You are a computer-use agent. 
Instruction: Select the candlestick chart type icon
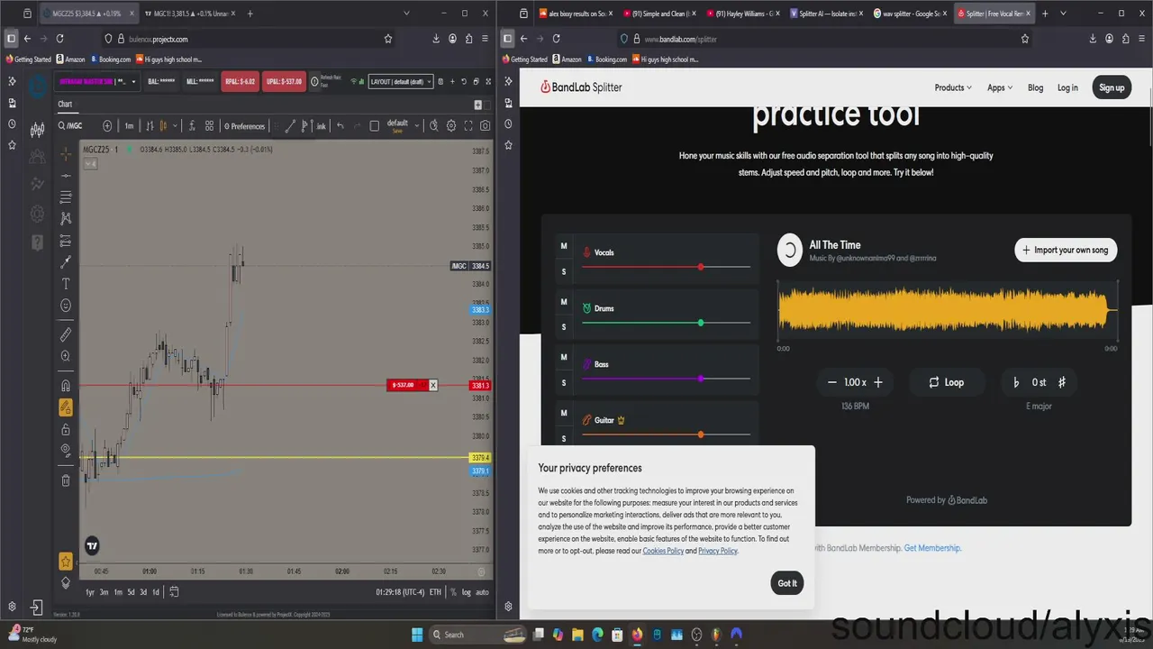click(x=163, y=126)
